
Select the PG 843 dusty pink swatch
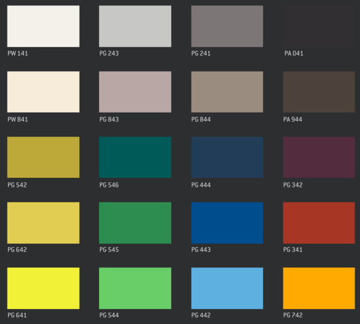point(135,92)
